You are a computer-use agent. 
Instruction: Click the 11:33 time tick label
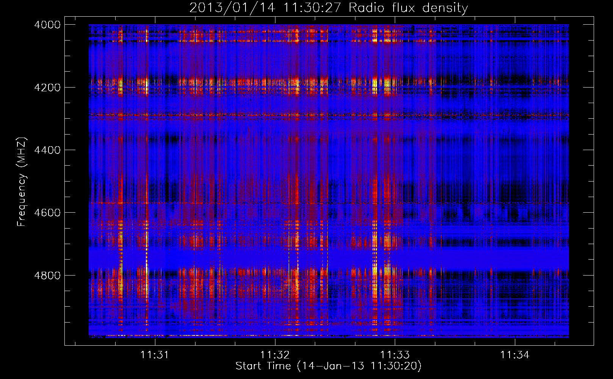tap(395, 355)
